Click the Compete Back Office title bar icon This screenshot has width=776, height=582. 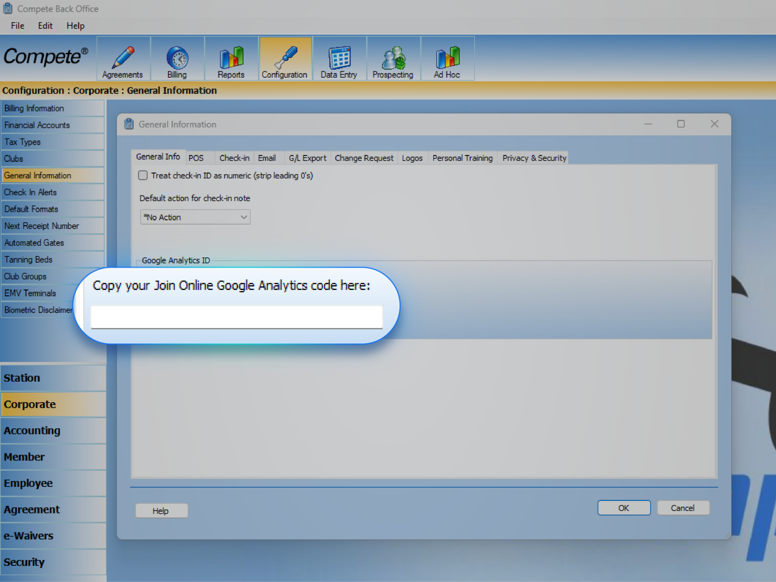pos(8,8)
